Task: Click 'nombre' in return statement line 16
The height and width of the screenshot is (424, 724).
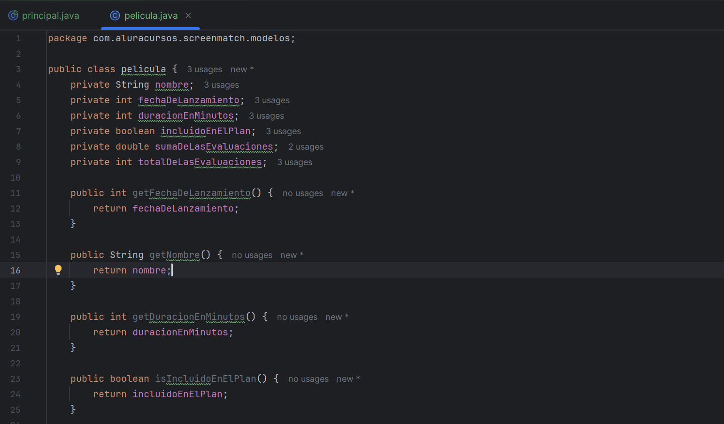Action: (149, 270)
